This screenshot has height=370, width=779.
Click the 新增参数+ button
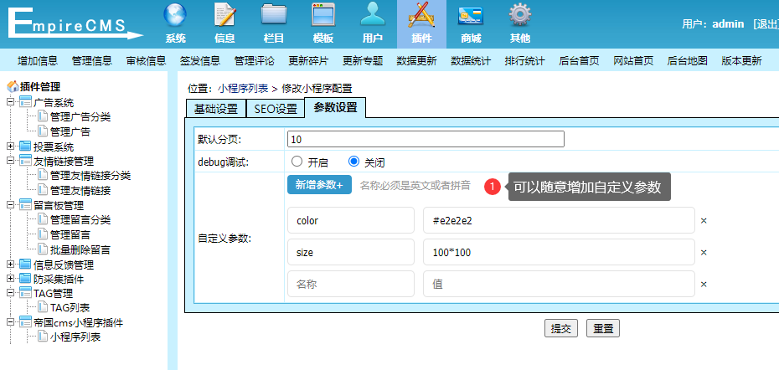[x=319, y=185]
